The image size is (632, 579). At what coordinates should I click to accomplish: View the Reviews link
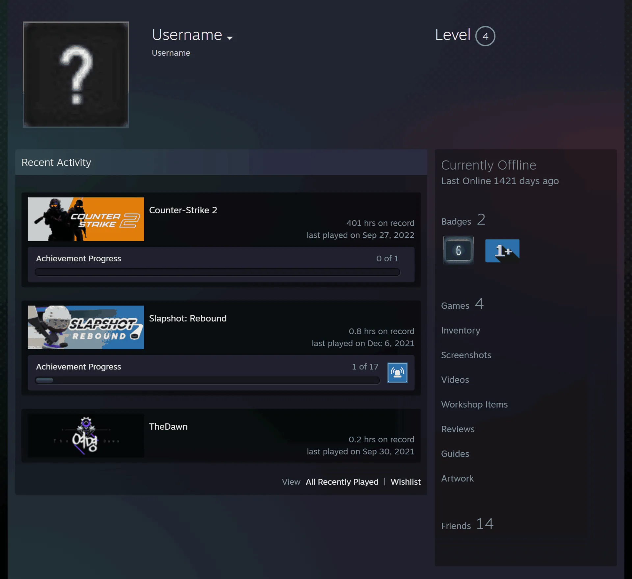(x=458, y=429)
